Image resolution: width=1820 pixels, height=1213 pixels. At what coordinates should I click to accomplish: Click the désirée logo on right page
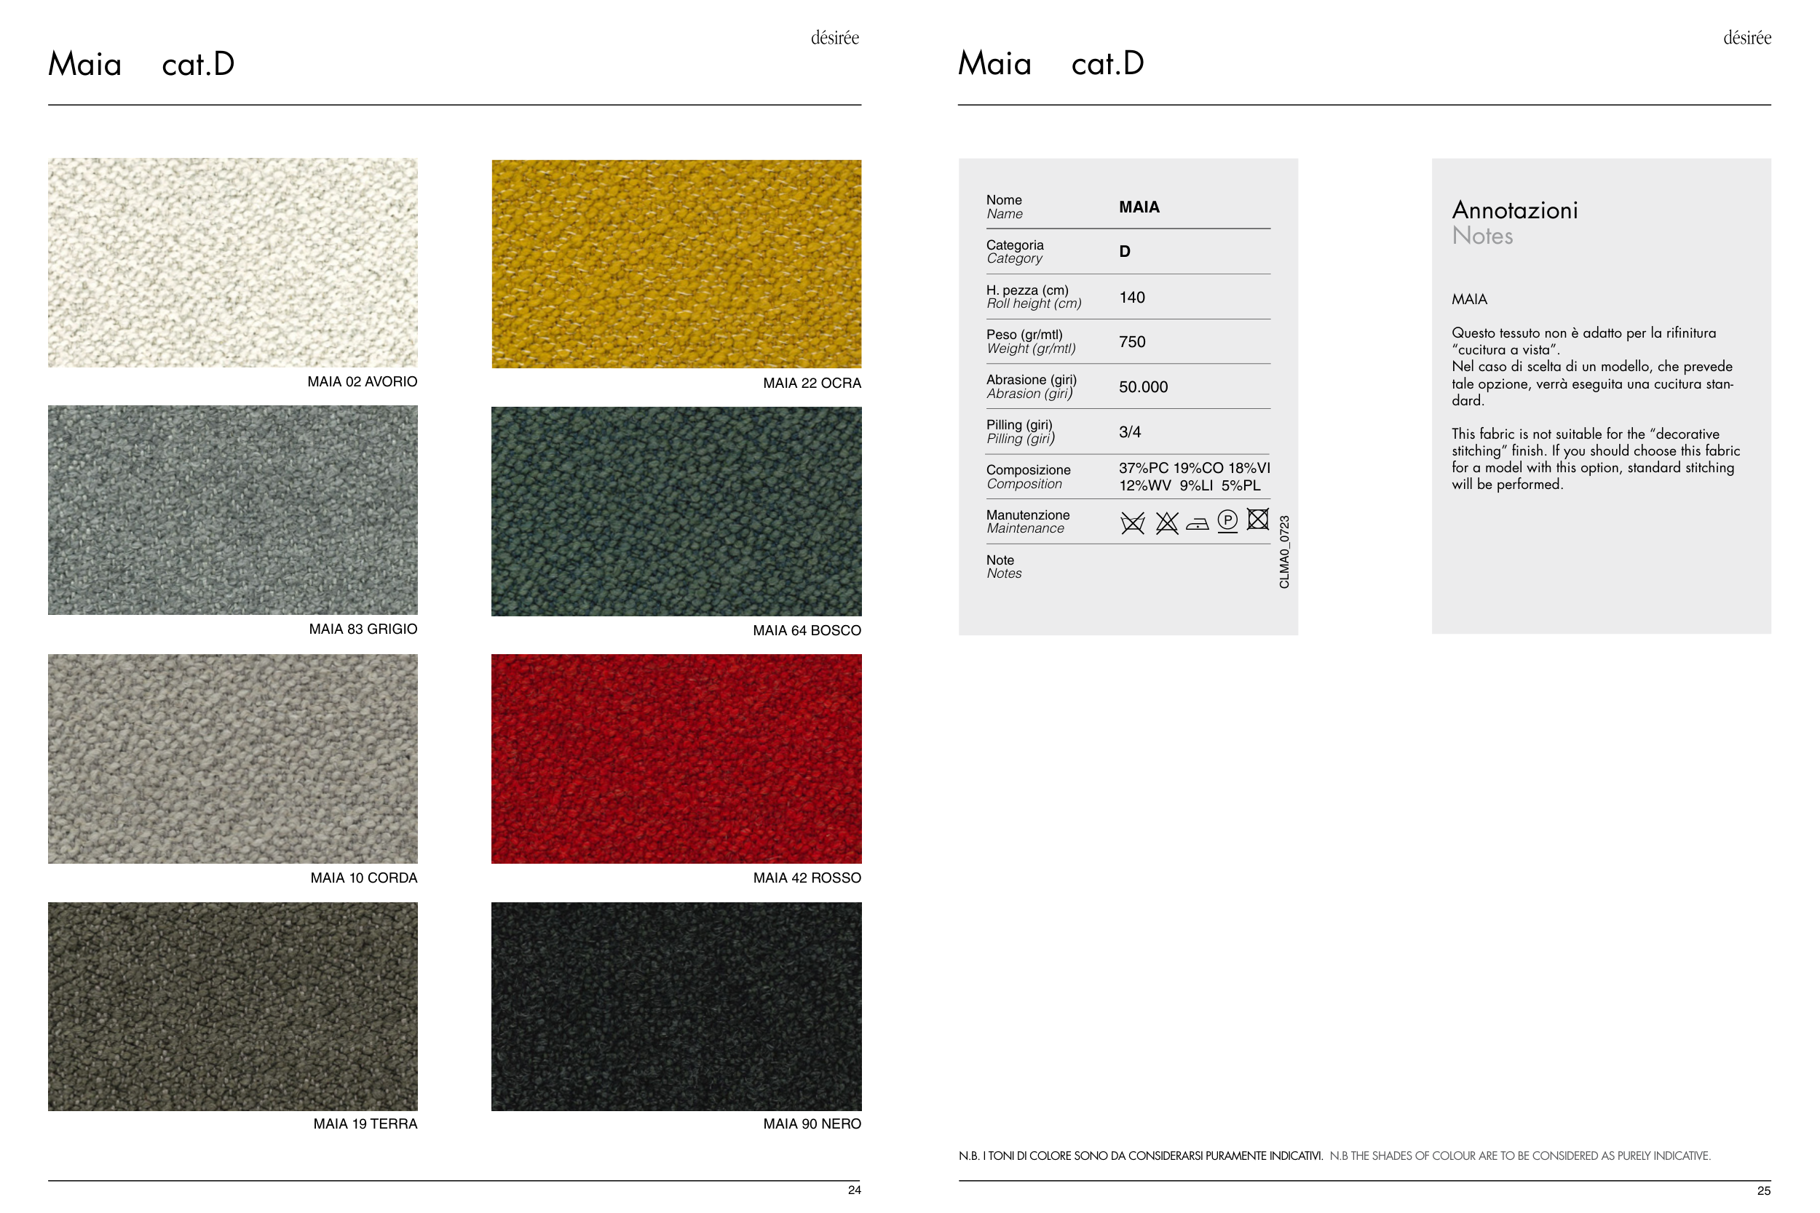click(x=1746, y=38)
